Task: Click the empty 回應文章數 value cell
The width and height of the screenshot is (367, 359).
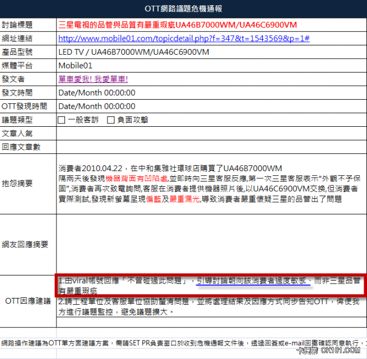Action: pyautogui.click(x=212, y=148)
